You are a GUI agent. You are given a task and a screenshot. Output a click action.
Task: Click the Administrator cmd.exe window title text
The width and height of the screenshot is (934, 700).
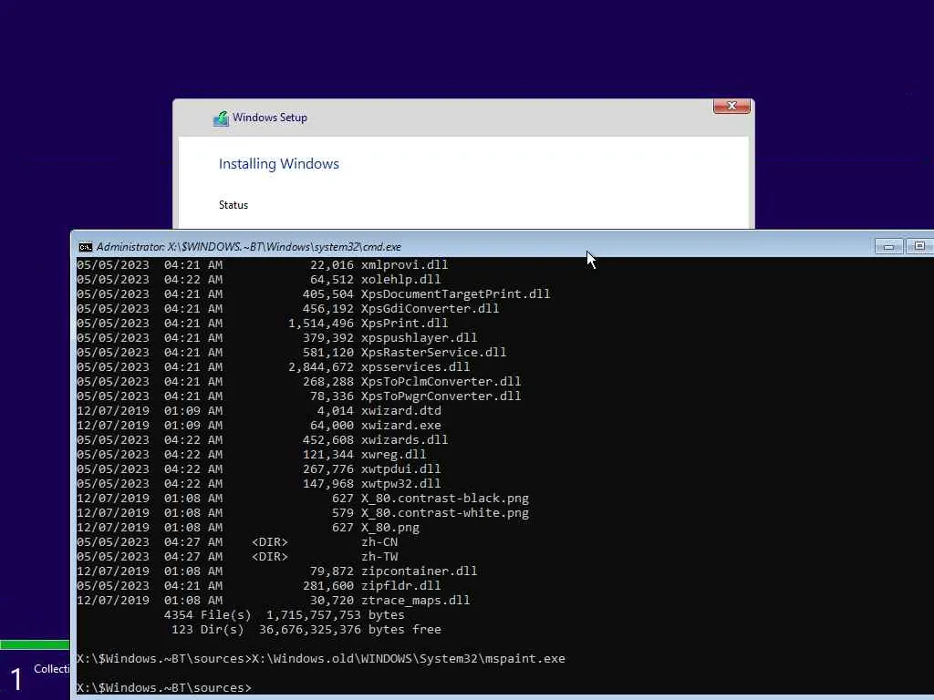click(249, 246)
